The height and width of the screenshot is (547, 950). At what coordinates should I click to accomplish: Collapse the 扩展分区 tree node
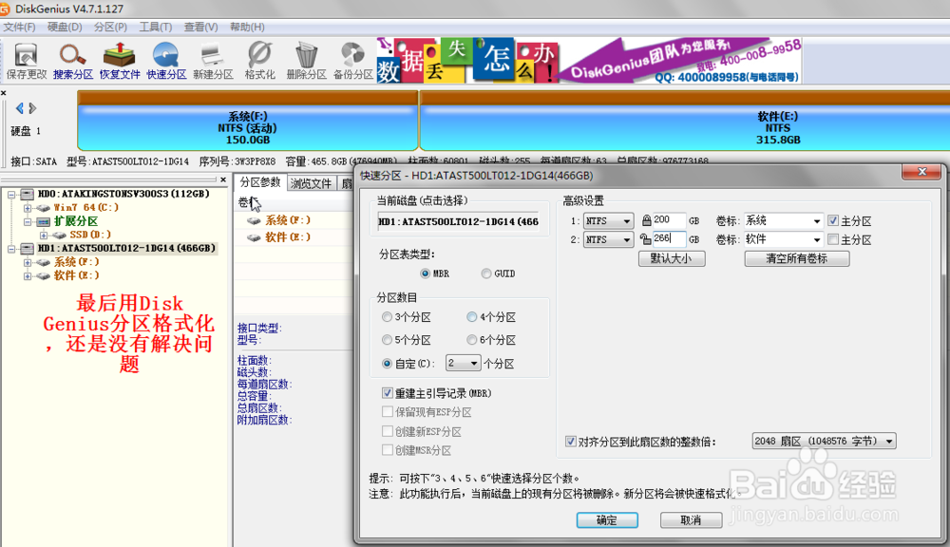[28, 221]
